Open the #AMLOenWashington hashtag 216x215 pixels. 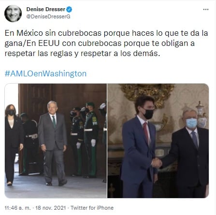point(45,73)
